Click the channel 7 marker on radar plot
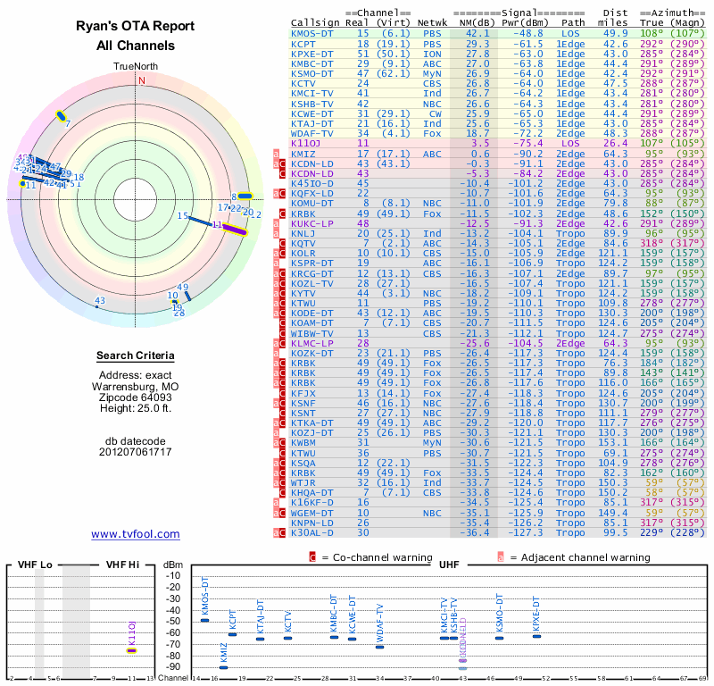Image resolution: width=714 pixels, height=686 pixels. pos(61,116)
